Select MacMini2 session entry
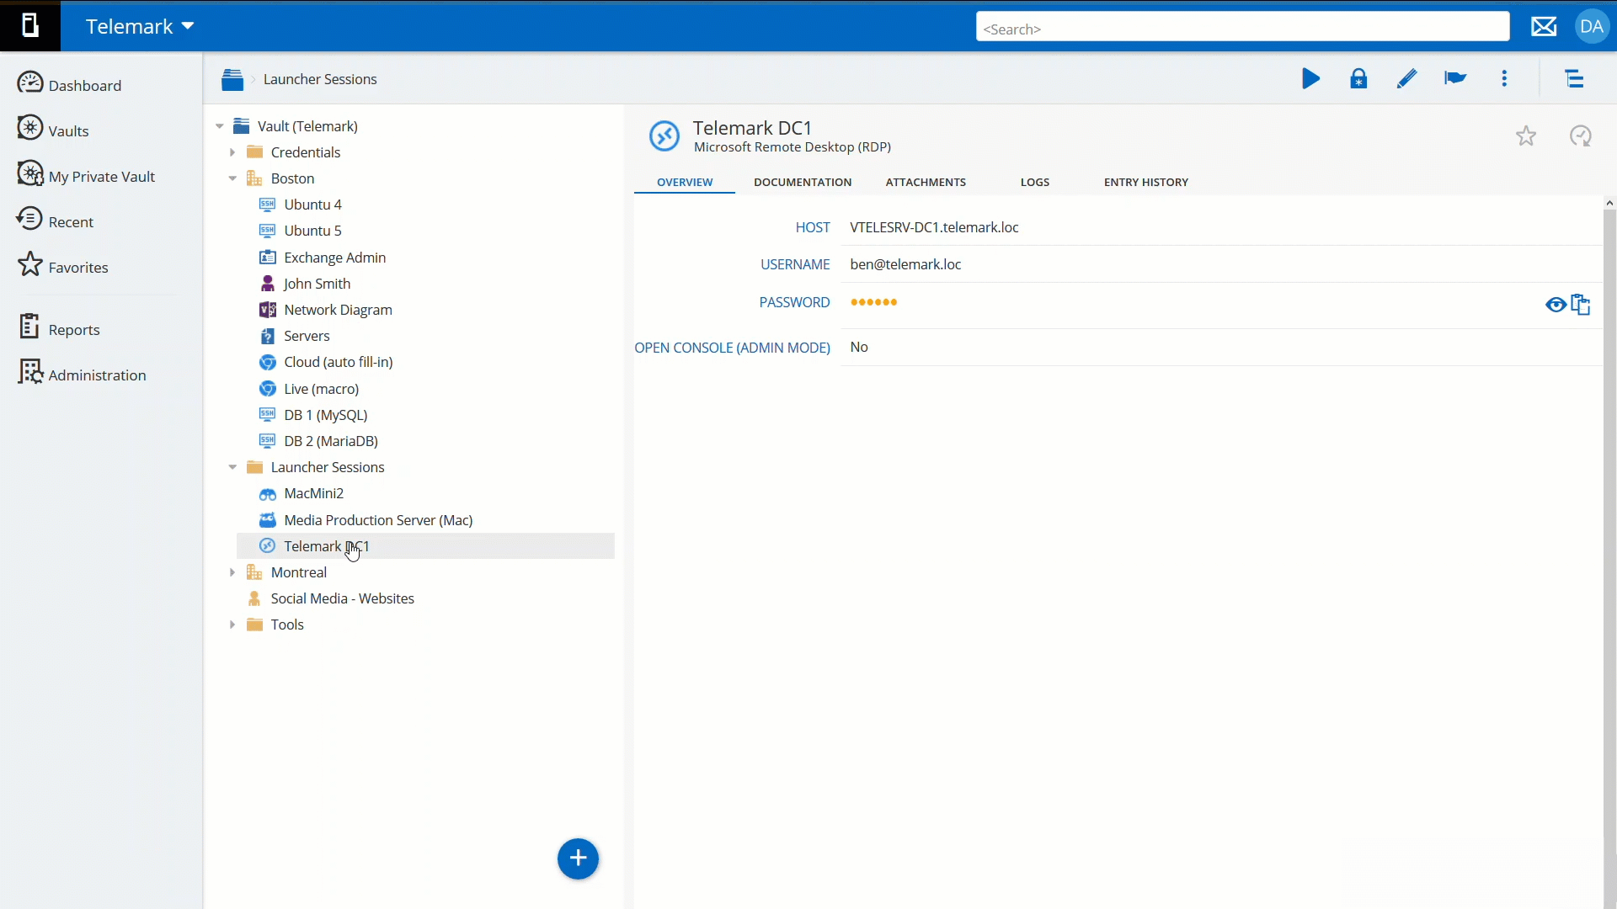This screenshot has width=1617, height=909. tap(313, 493)
